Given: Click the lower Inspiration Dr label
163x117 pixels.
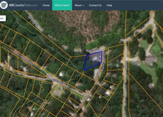Looking at the screenshot, I should tap(57, 82).
